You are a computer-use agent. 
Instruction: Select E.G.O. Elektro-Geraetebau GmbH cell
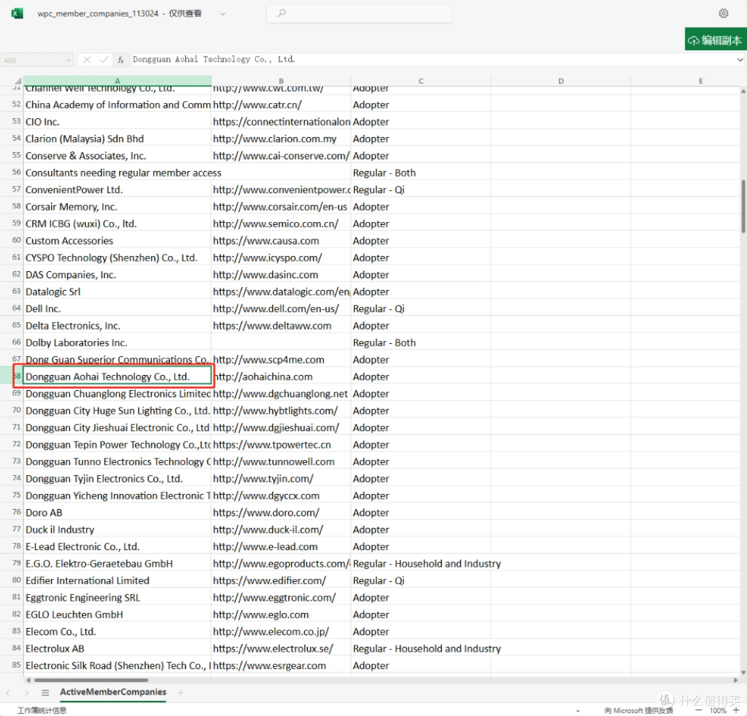coord(117,564)
